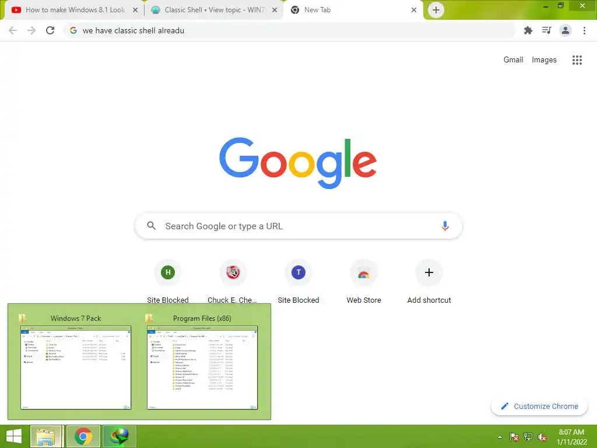Open the Windows Start button
This screenshot has width=597, height=448.
[x=14, y=436]
